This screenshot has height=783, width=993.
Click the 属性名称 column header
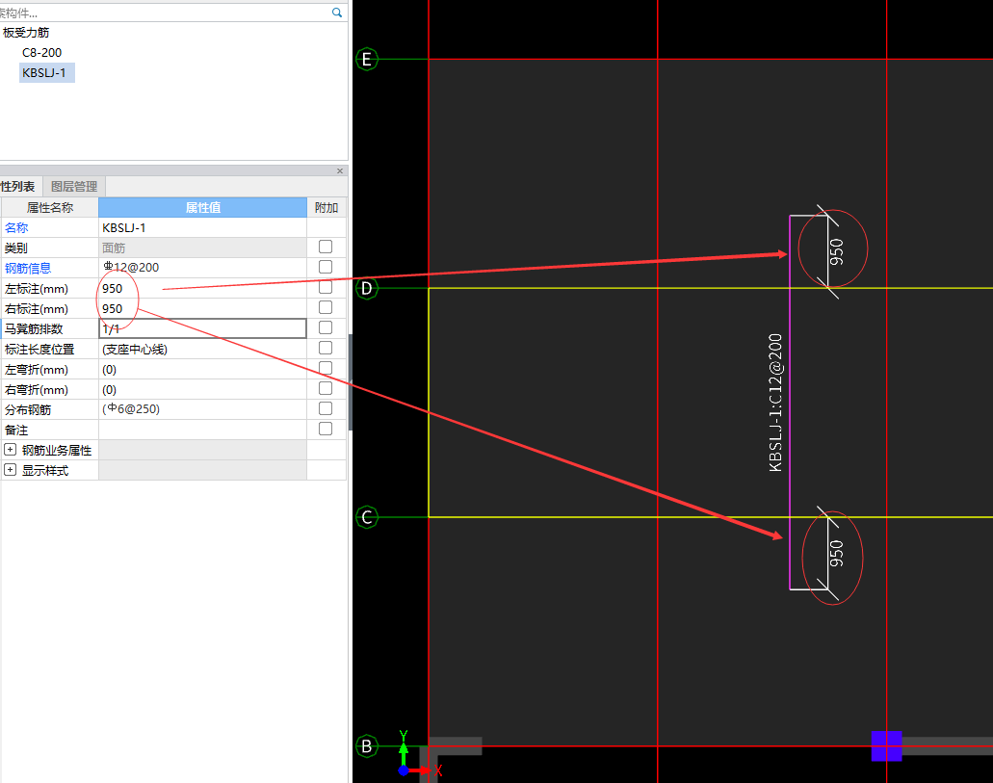[50, 208]
